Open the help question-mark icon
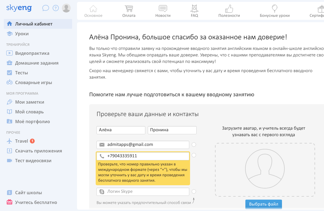Image resolution: width=324 pixels, height=211 pixels. click(x=56, y=8)
